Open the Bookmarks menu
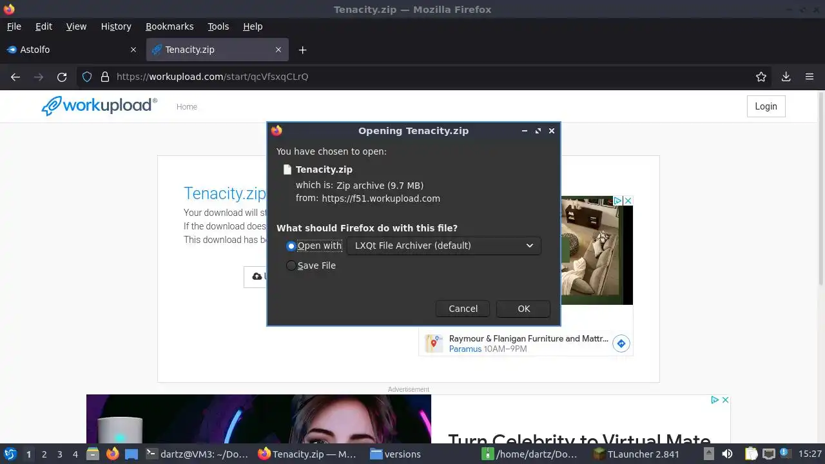This screenshot has height=464, width=825. [x=170, y=26]
